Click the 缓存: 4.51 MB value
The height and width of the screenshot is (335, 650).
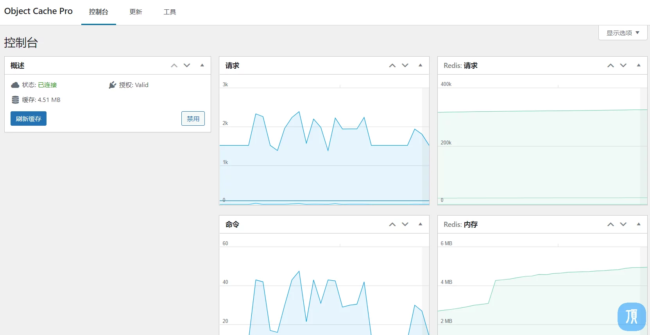tap(41, 100)
